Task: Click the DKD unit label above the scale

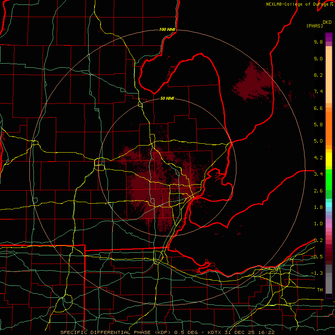Action: tap(327, 22)
